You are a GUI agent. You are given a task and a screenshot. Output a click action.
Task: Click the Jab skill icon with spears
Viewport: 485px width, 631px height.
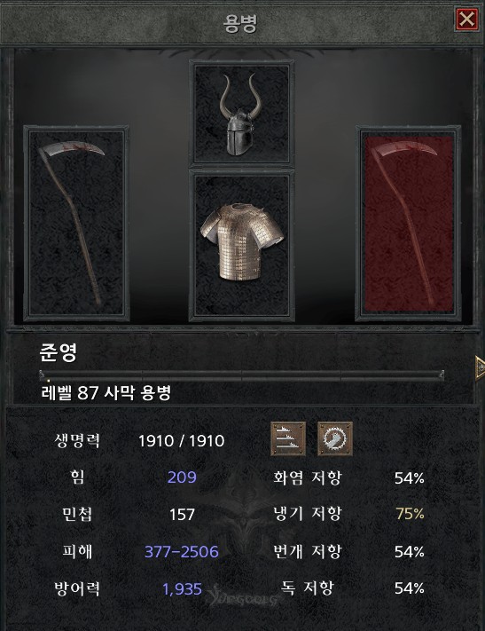[288, 438]
